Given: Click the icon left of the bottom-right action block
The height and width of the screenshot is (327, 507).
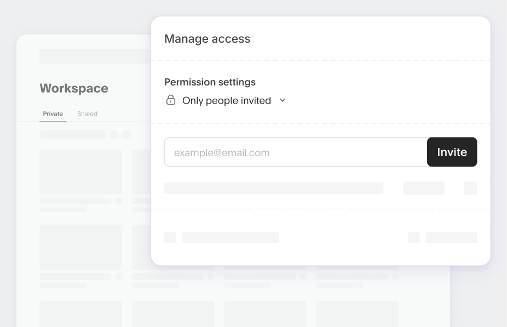Looking at the screenshot, I should tap(413, 237).
